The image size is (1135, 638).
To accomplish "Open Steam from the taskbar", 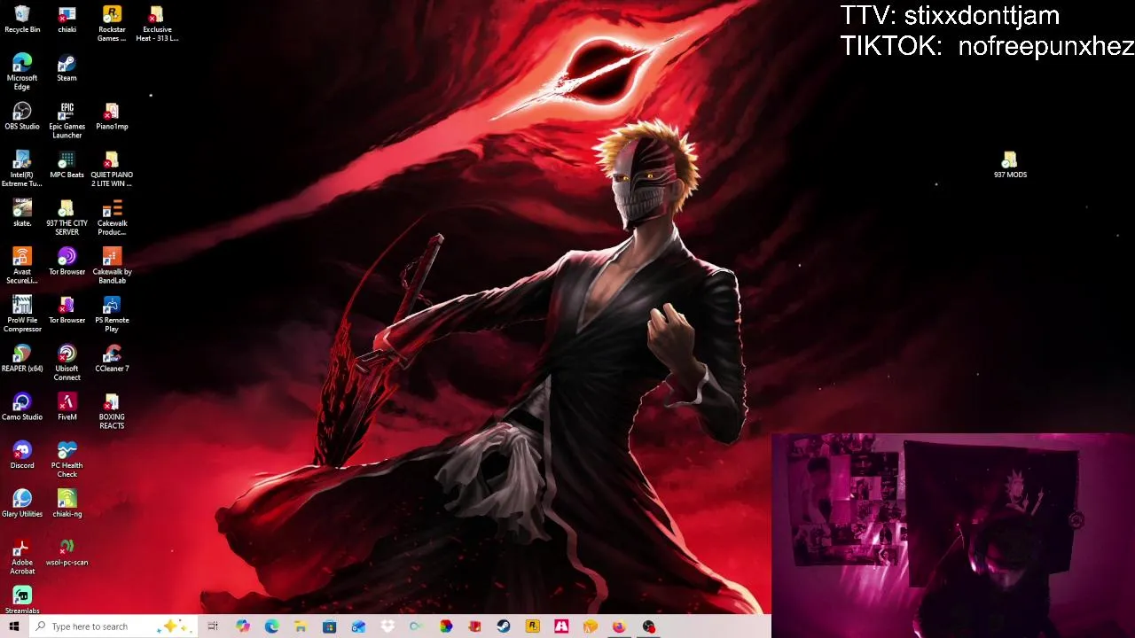I will tap(503, 626).
